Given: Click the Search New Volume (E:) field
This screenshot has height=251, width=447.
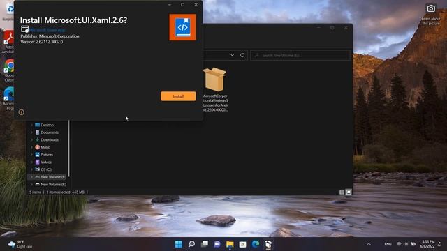Looking at the screenshot, I should tap(300, 55).
